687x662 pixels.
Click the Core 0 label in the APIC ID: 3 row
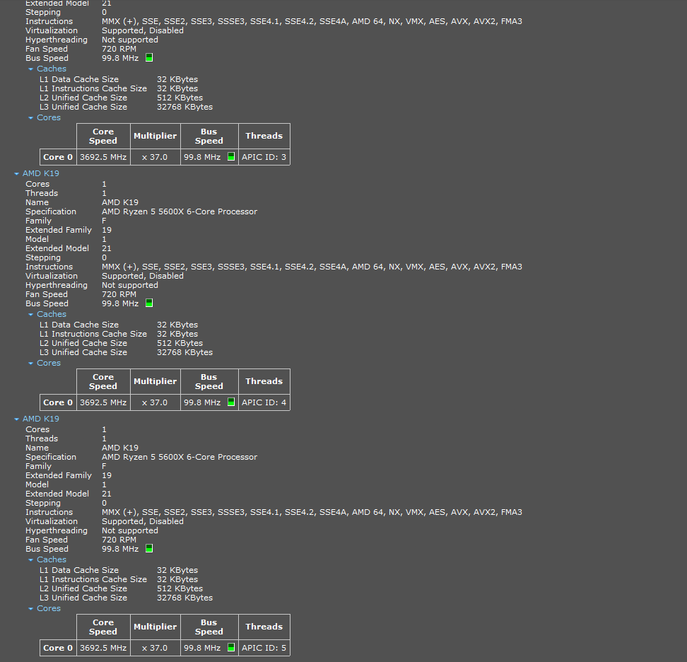tap(58, 157)
